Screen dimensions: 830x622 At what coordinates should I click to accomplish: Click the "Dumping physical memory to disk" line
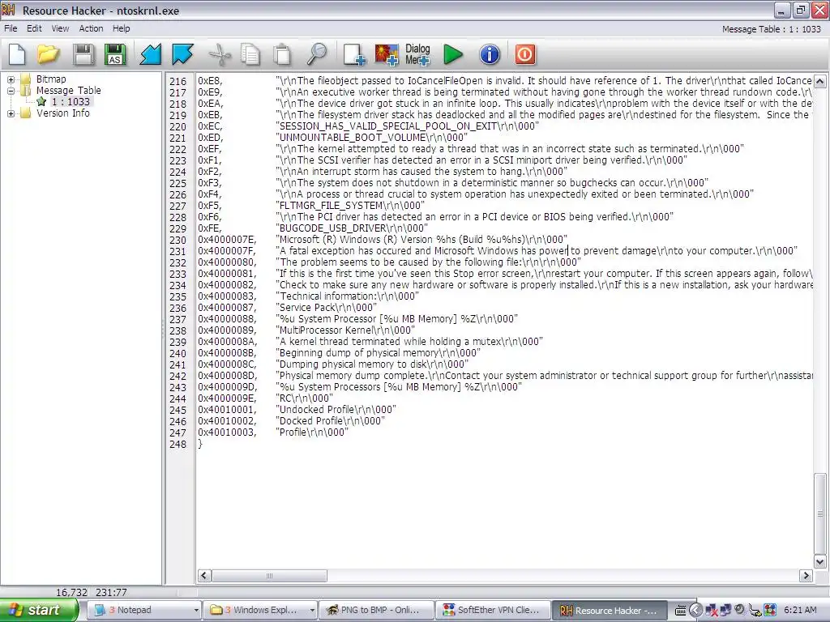tap(372, 364)
